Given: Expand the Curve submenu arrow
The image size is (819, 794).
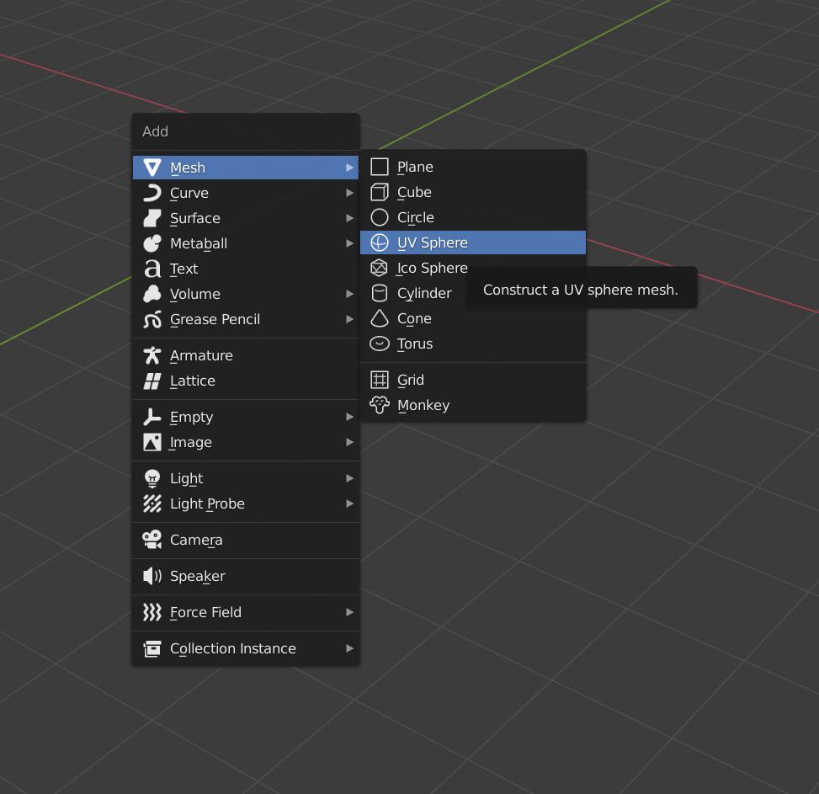Looking at the screenshot, I should (349, 193).
